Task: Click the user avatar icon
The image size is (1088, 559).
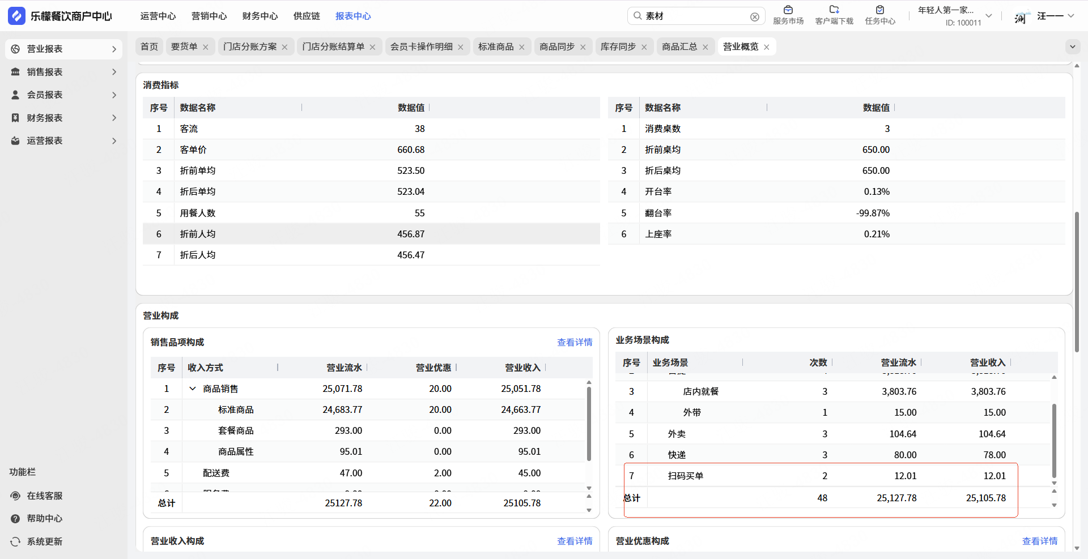Action: click(1022, 16)
